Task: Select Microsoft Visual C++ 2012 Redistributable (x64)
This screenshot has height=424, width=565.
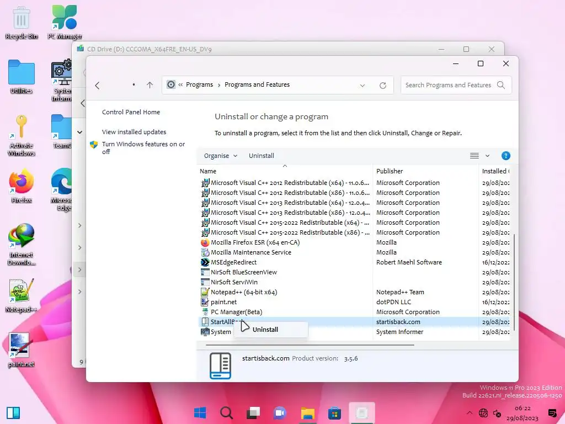Action: (355, 183)
